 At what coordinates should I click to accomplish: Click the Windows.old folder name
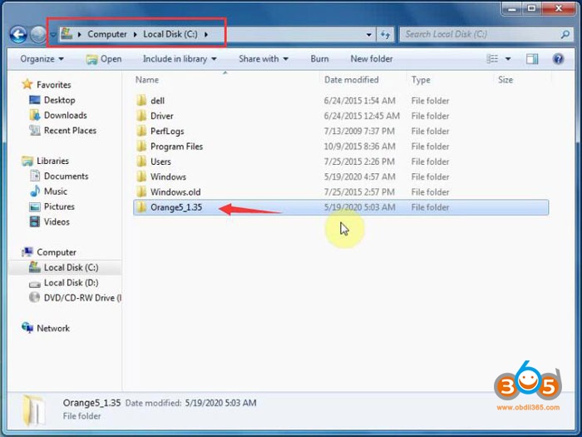point(175,192)
